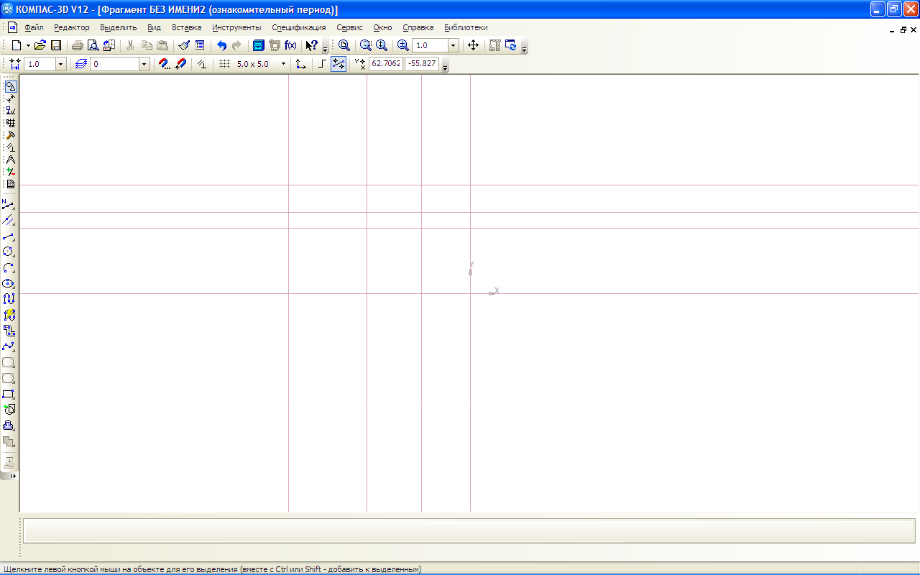Screen dimensions: 920x575
Task: Expand the compact panel bottom arrow
Action: [13, 476]
